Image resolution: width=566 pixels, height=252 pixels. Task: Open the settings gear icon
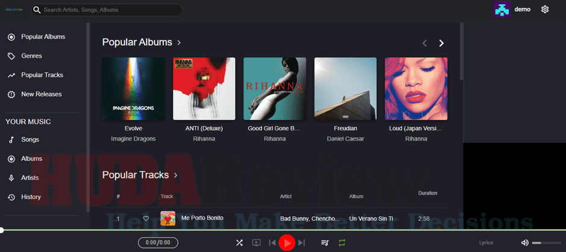[x=545, y=10]
